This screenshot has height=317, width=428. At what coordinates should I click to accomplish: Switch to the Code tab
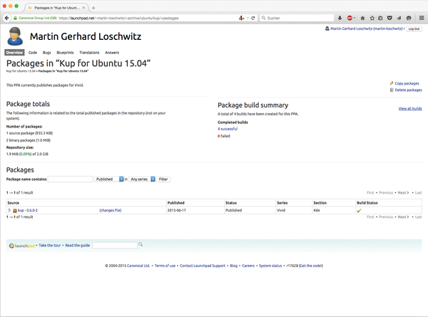[33, 52]
